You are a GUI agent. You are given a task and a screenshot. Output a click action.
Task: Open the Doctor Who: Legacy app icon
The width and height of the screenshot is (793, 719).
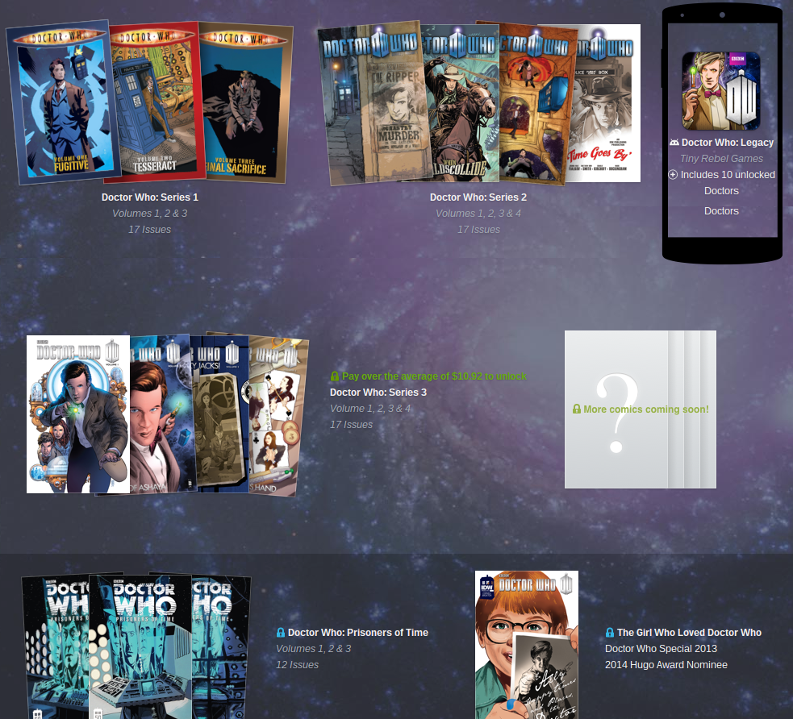click(721, 91)
